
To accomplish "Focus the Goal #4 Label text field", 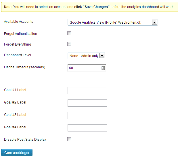I will click(87, 128).
